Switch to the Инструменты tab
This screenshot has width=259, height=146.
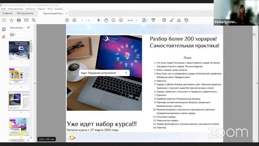[25, 13]
